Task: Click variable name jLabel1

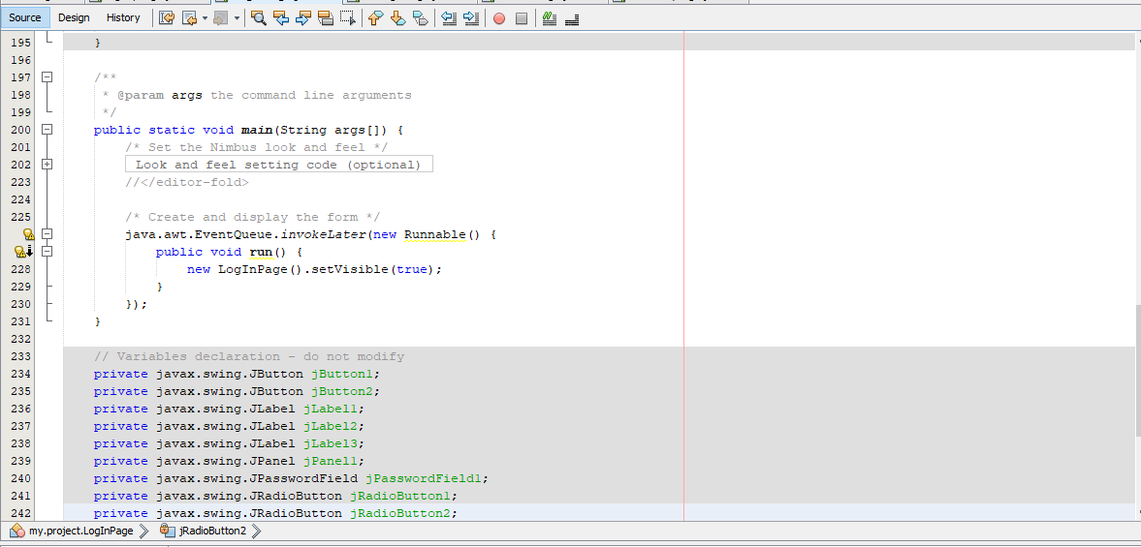Action: (332, 409)
